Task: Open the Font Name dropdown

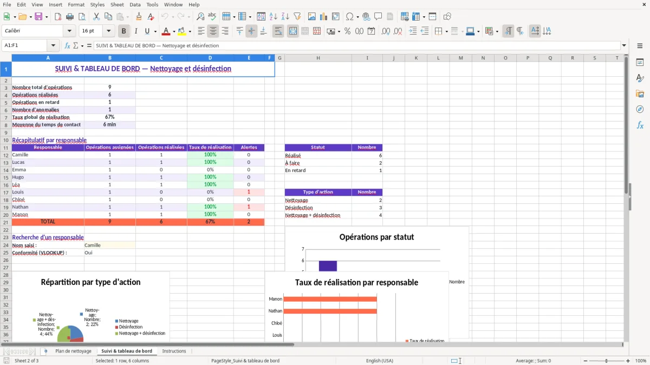Action: [69, 31]
